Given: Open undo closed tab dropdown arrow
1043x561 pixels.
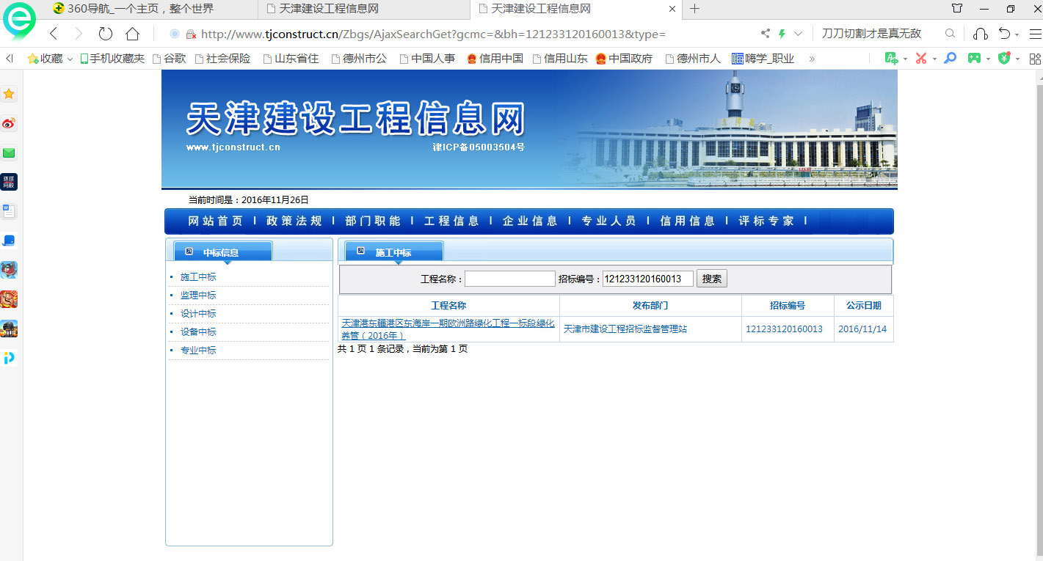Looking at the screenshot, I should (1017, 35).
